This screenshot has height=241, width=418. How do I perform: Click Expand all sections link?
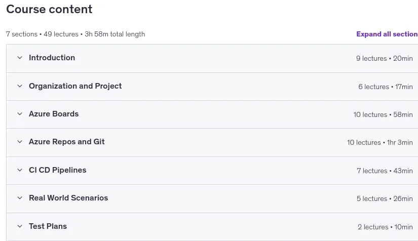(x=387, y=34)
